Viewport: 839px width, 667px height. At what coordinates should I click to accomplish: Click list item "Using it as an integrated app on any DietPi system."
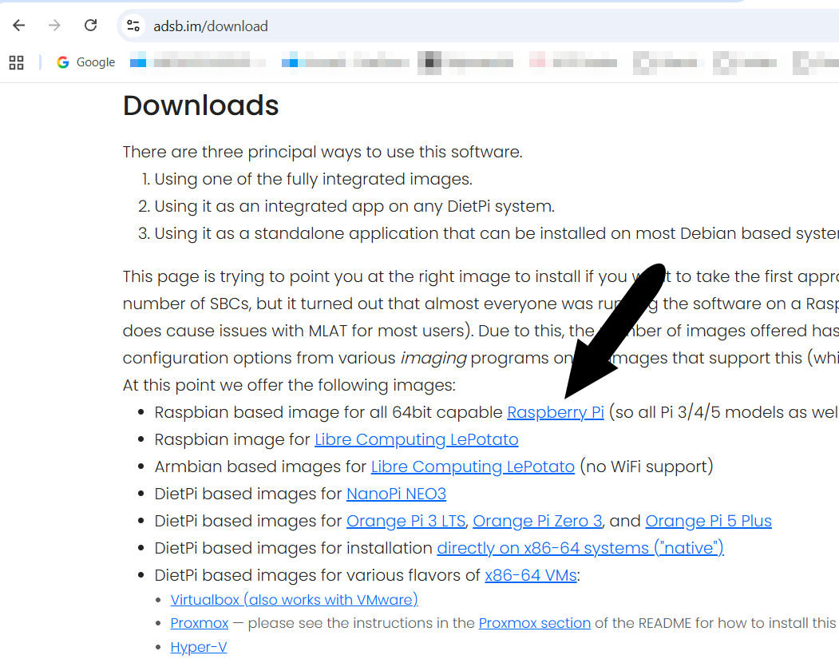pos(354,207)
